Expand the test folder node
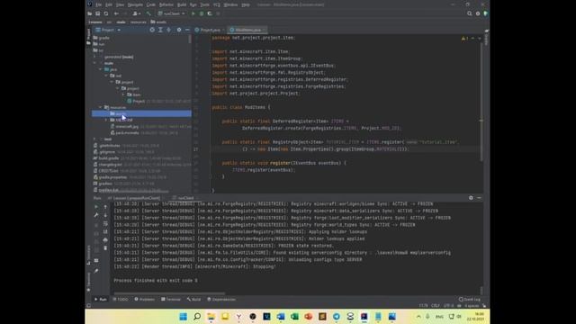The image size is (576, 324). point(94,139)
